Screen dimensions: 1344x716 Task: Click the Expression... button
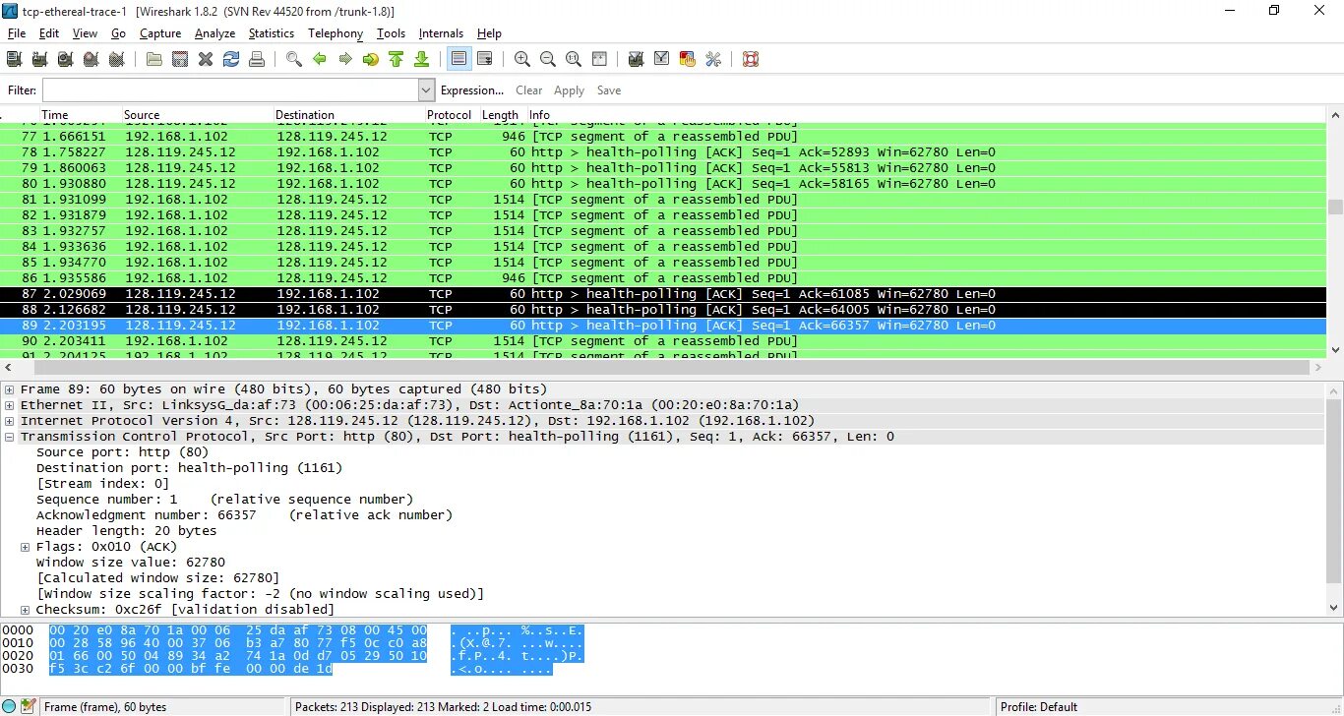(x=472, y=90)
